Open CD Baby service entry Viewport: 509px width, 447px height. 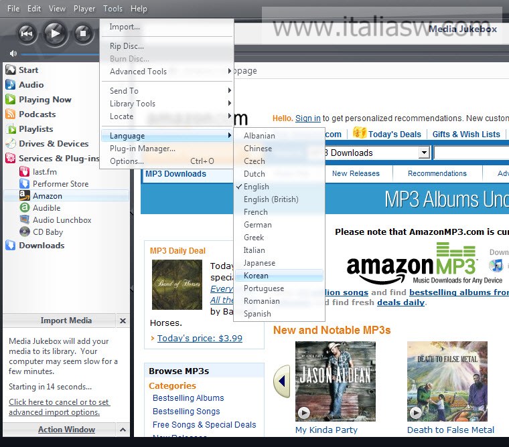(48, 232)
